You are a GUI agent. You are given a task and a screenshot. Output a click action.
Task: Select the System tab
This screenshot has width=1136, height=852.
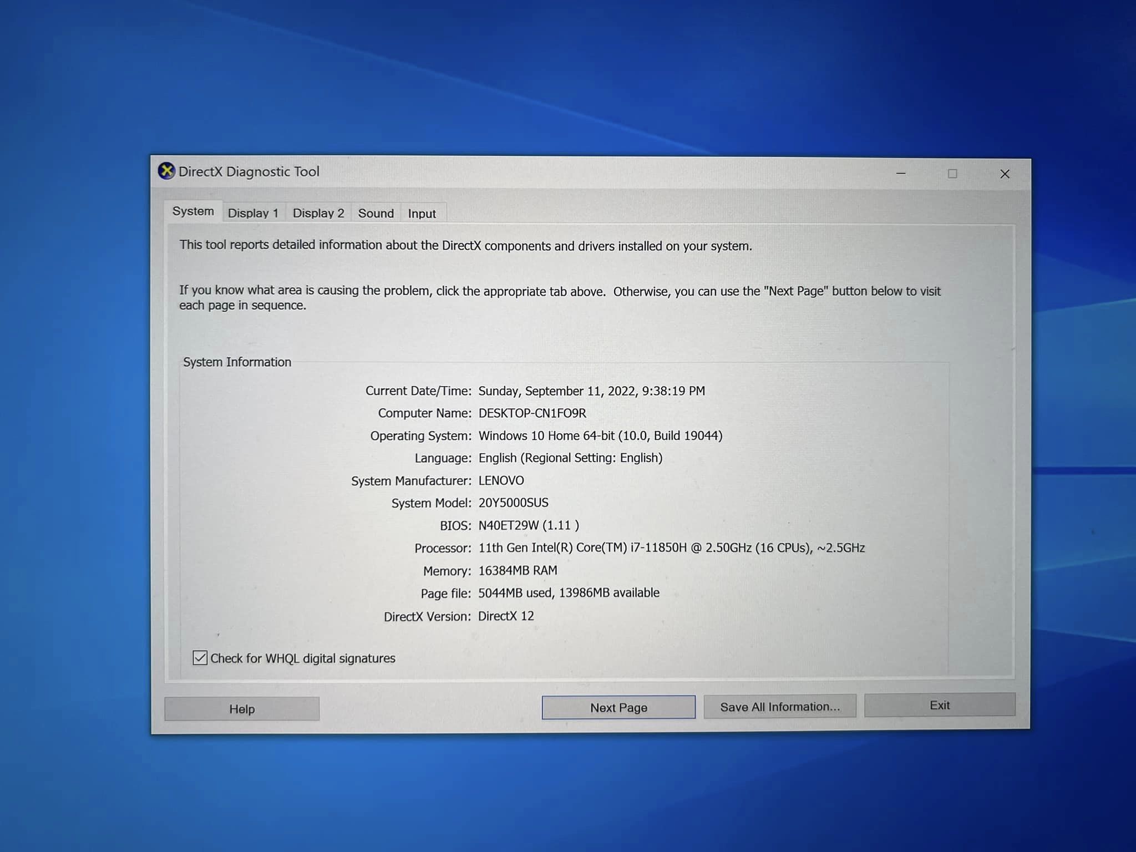click(193, 211)
